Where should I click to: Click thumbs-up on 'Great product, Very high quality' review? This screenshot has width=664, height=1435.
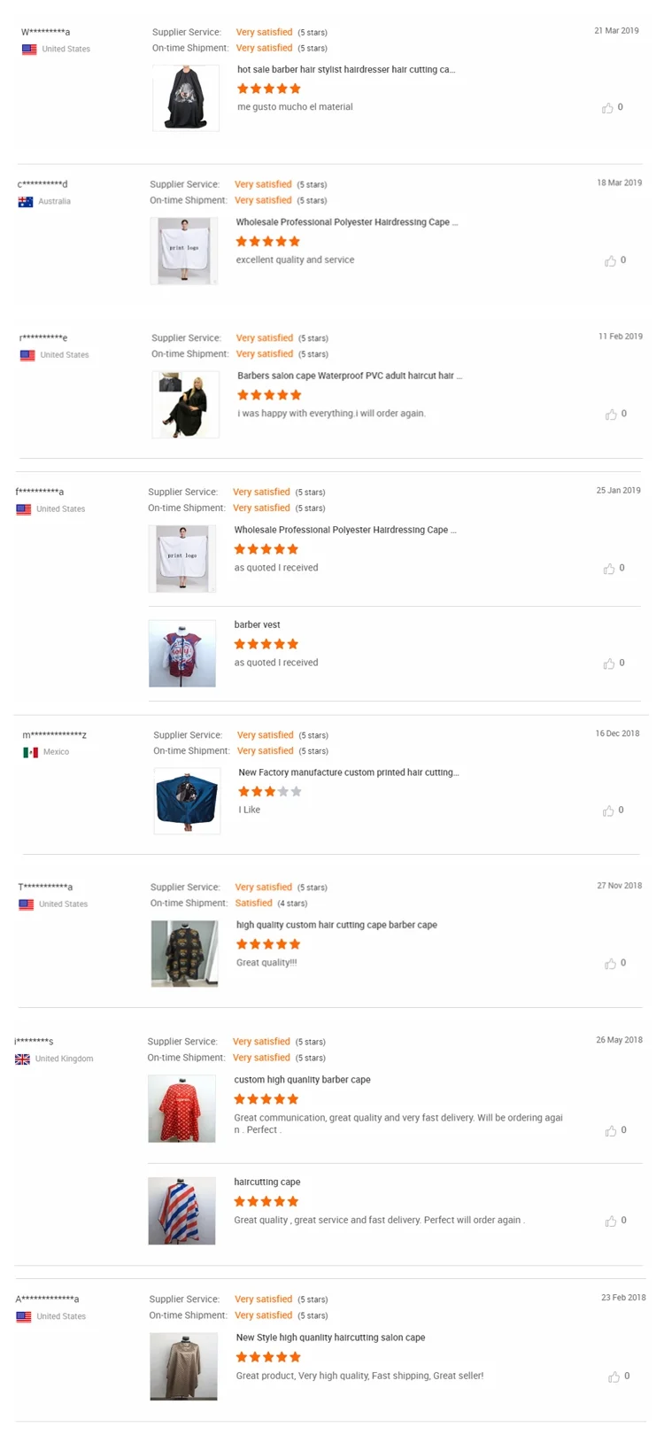[x=614, y=1377]
